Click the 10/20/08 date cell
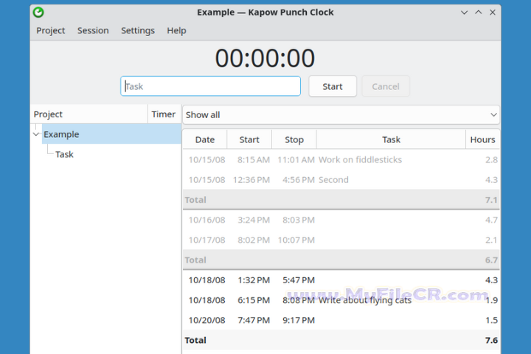 coord(207,320)
